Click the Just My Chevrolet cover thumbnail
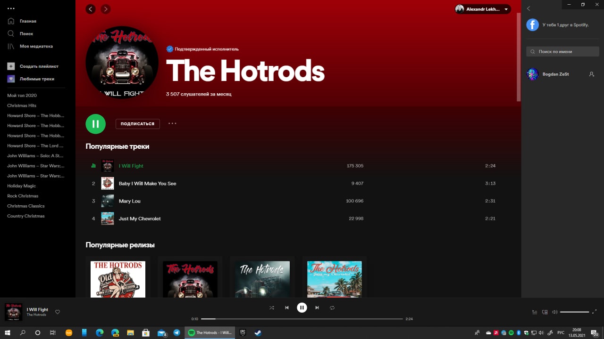 click(x=108, y=218)
